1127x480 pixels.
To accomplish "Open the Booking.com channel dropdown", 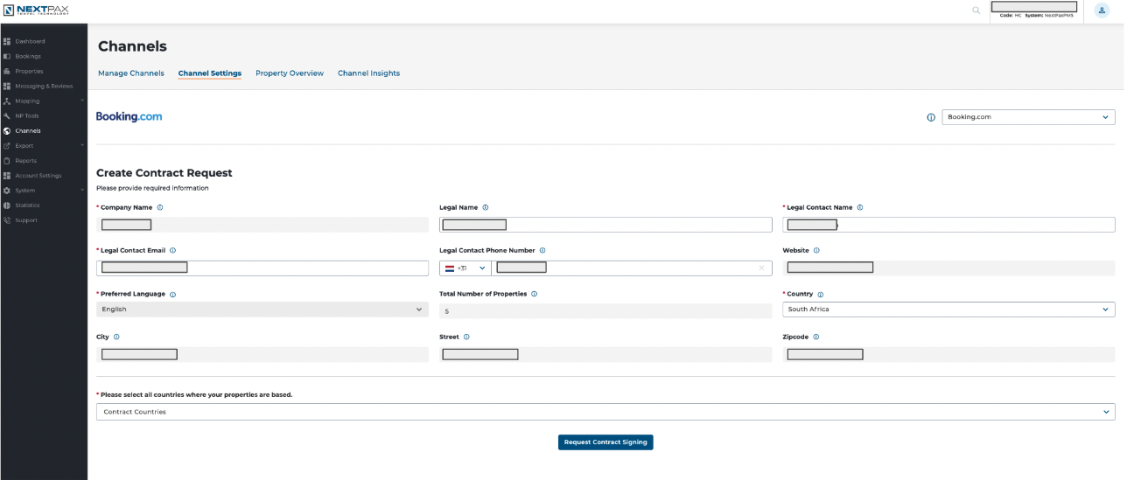I will pos(1028,117).
